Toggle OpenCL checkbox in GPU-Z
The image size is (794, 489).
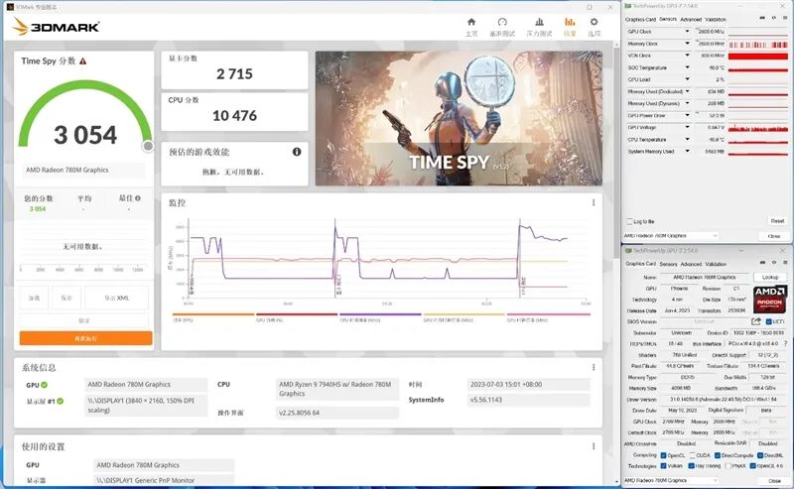coord(663,455)
